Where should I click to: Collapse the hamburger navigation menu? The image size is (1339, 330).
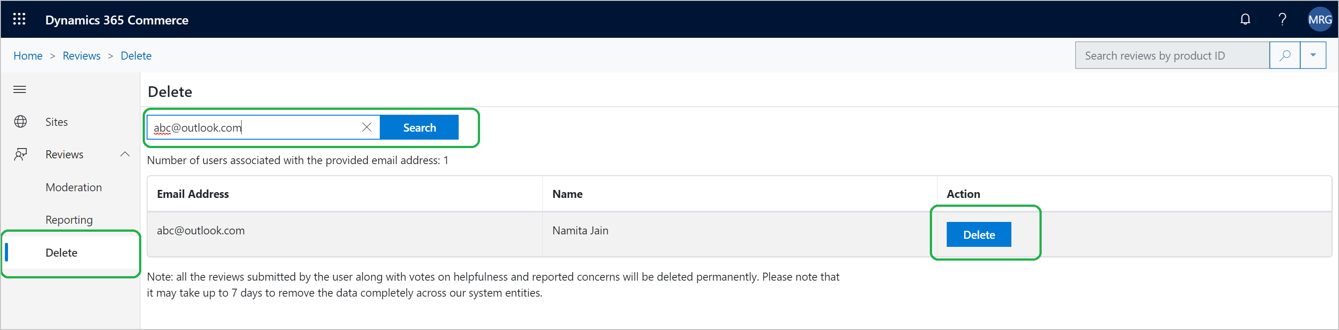click(20, 90)
